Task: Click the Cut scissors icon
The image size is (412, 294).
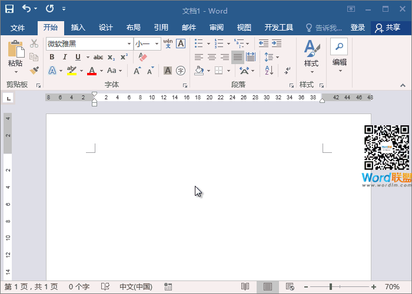Action: [x=34, y=44]
